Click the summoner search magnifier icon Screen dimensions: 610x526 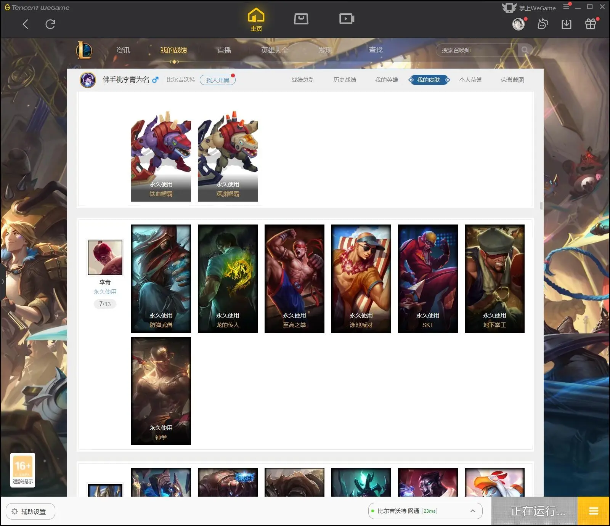(525, 50)
